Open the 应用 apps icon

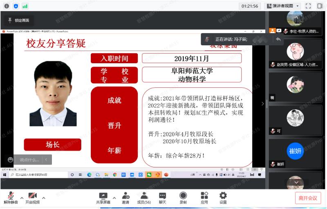coord(204,198)
